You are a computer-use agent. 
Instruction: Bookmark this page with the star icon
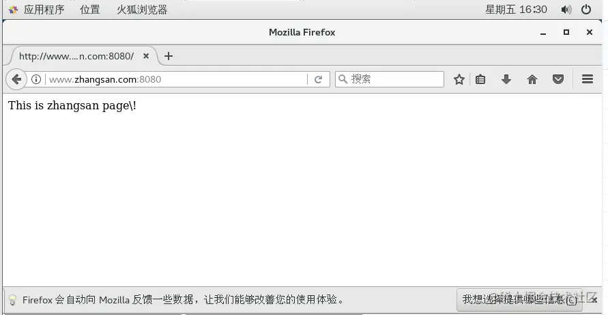459,79
